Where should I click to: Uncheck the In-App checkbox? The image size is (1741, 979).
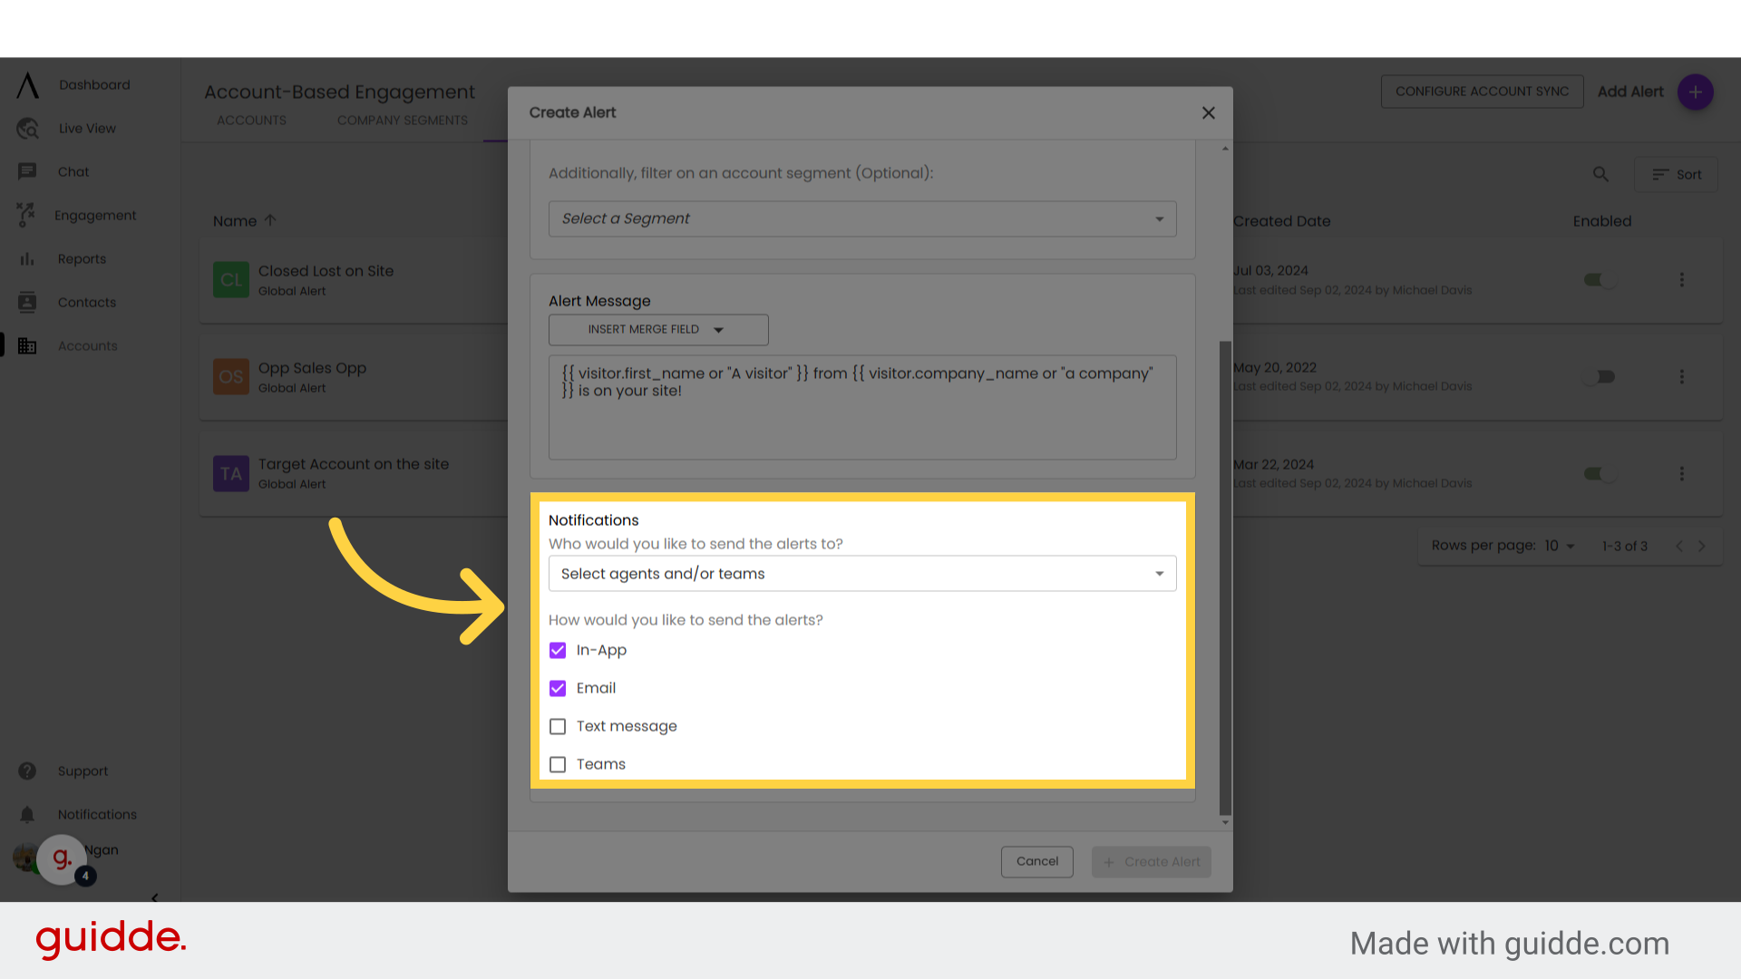click(558, 650)
